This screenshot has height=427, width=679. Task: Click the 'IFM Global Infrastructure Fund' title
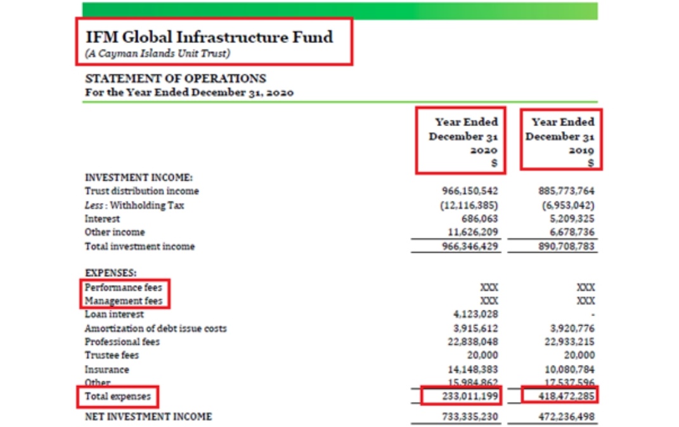point(209,37)
